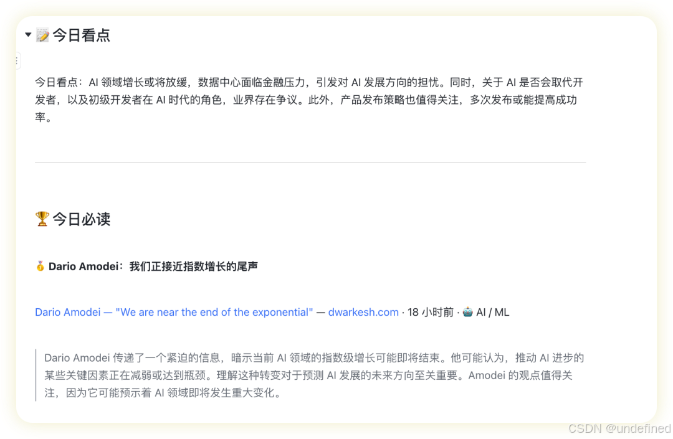The width and height of the screenshot is (673, 439).
Task: Click the robot emoji before AI / ML
Action: tap(468, 312)
